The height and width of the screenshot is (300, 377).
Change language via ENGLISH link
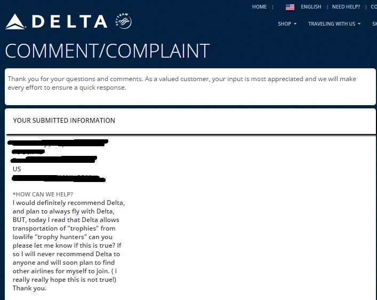tap(311, 7)
